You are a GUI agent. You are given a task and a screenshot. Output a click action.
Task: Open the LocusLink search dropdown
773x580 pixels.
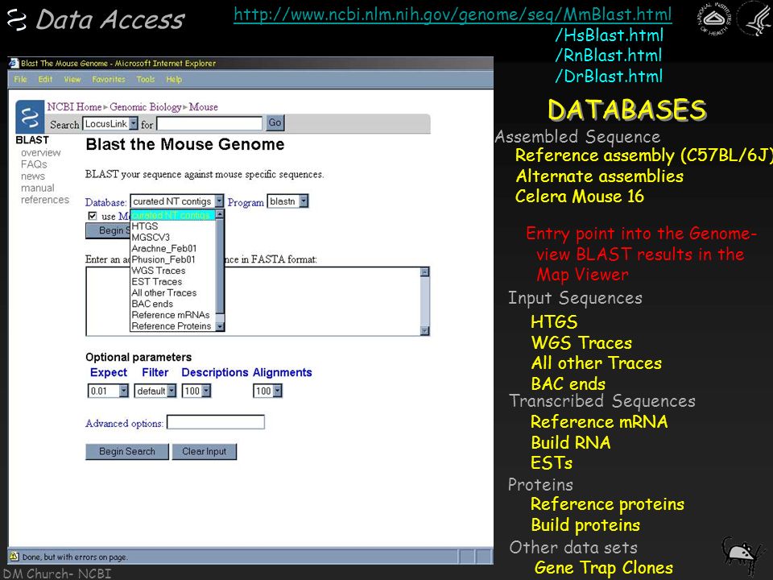point(110,123)
